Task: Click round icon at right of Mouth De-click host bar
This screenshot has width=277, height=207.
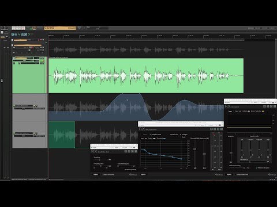Action: coord(134,148)
